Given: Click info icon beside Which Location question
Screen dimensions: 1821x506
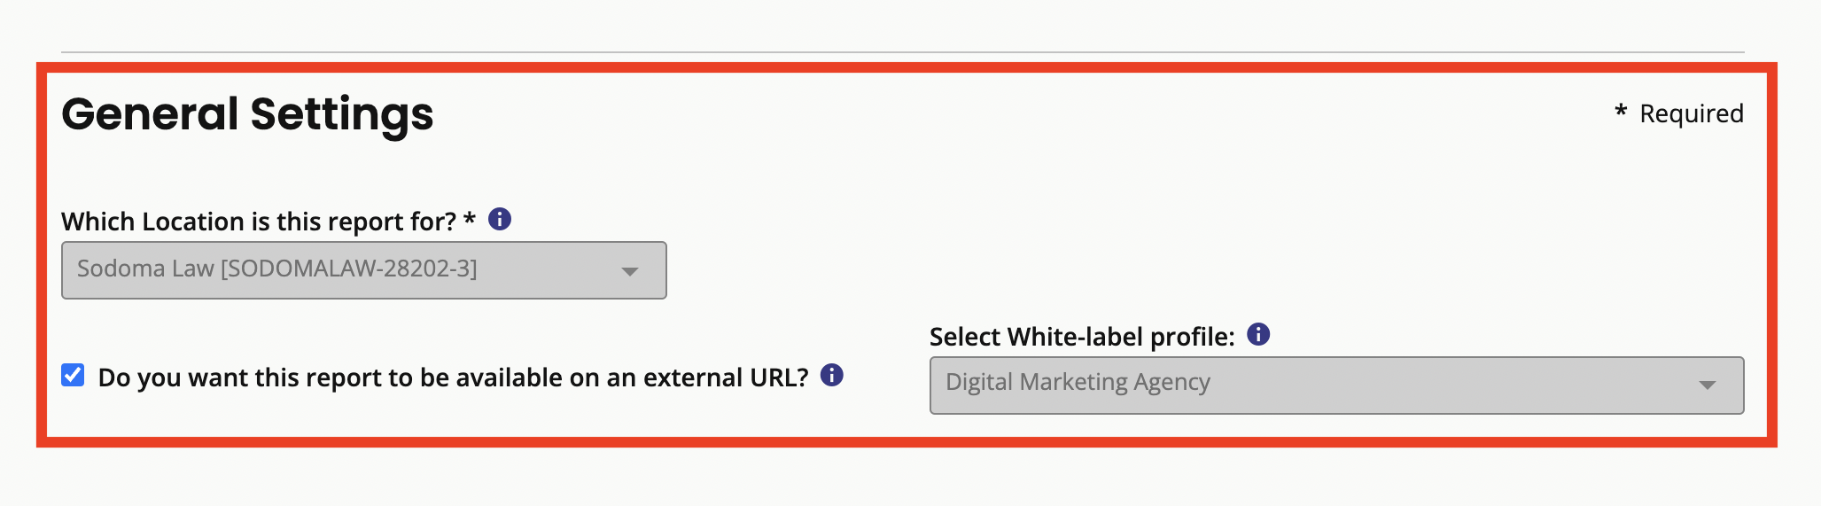Looking at the screenshot, I should point(500,219).
